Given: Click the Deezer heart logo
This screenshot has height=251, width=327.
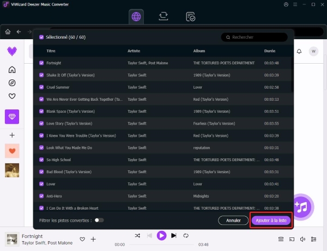Looking at the screenshot, I should 12,51.
